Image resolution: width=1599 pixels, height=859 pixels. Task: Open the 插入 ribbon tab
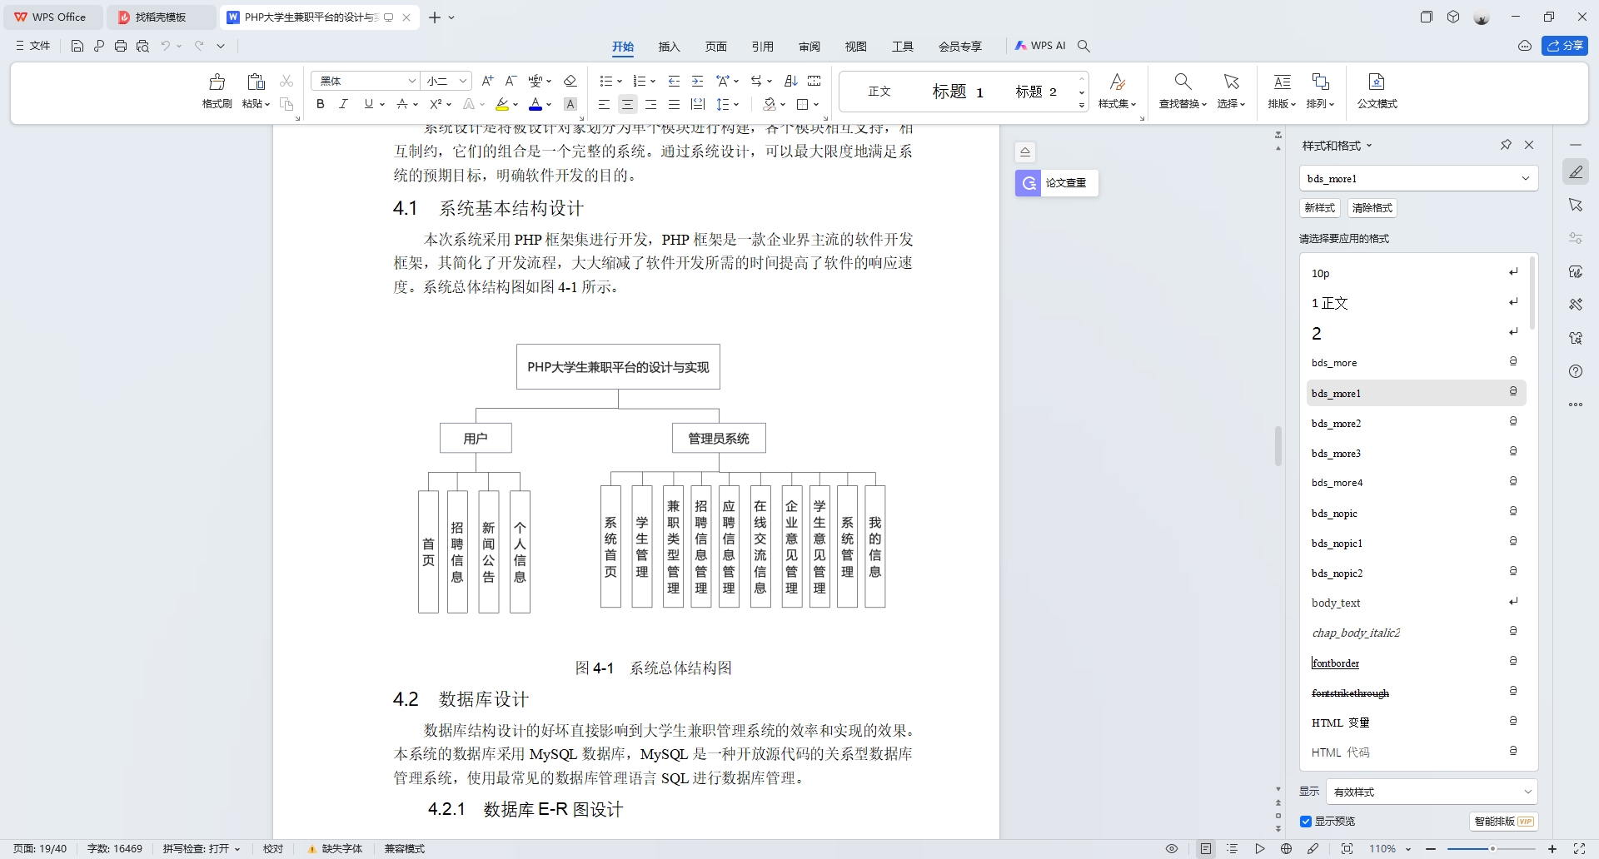pos(670,47)
